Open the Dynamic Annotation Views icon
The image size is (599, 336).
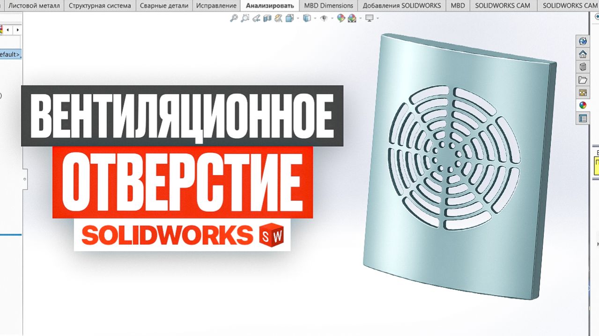pos(279,18)
